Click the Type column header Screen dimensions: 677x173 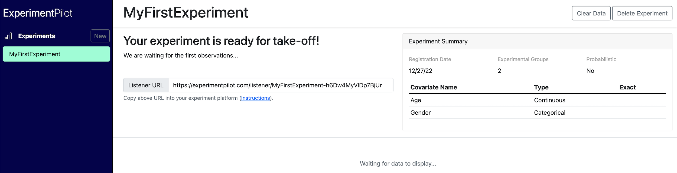coord(541,87)
